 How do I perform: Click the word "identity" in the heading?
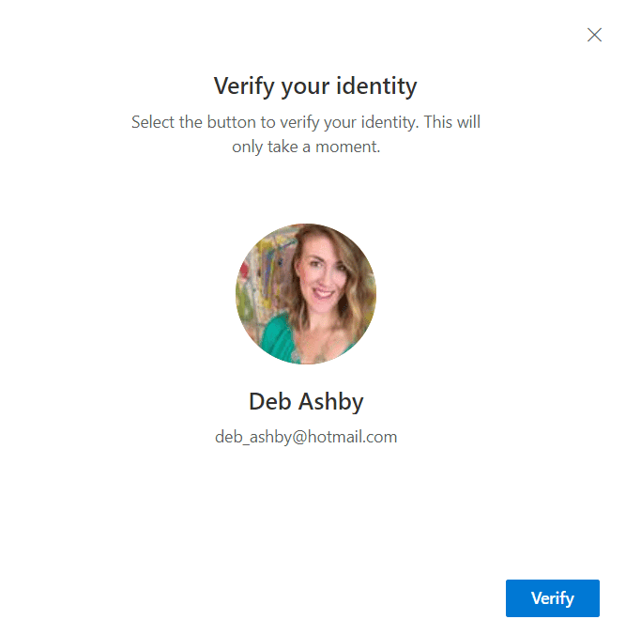(376, 86)
